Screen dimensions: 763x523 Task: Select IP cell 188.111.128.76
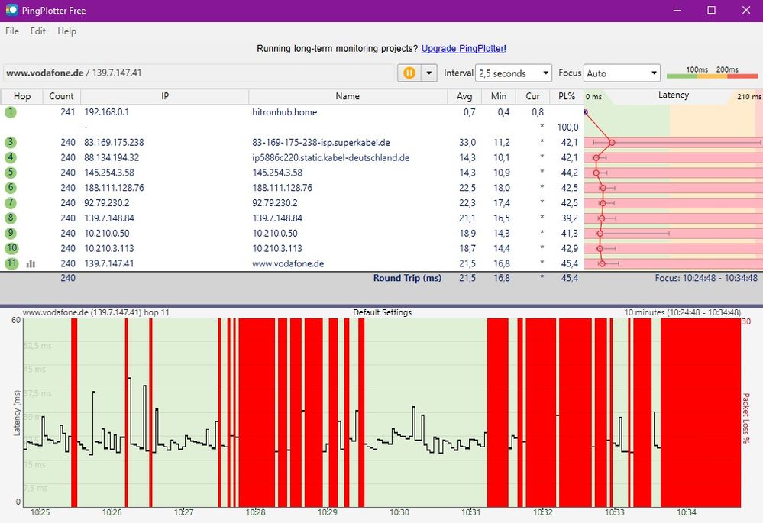click(114, 187)
